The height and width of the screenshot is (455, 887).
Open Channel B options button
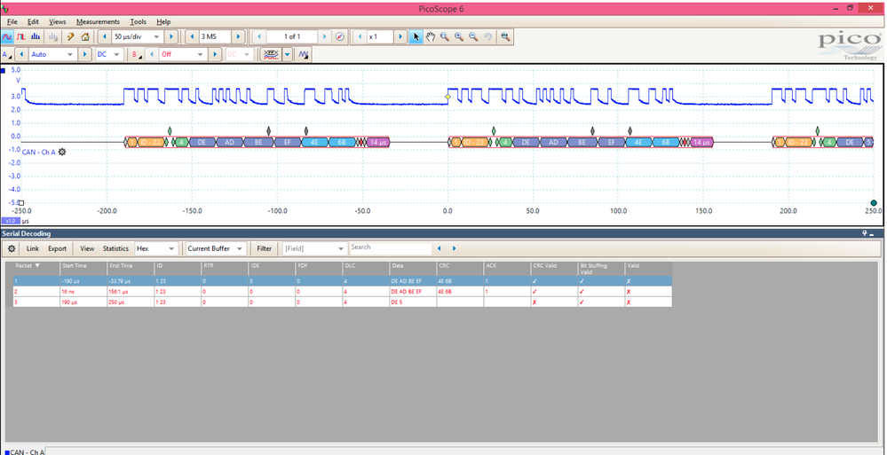click(136, 55)
